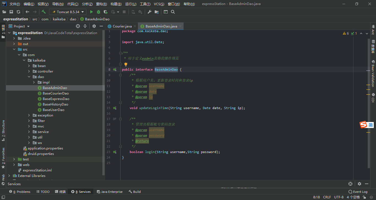Switch to the Courier.java editor tab

pos(122,26)
